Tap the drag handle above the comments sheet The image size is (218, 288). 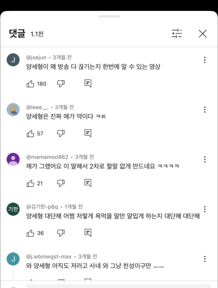point(109,16)
